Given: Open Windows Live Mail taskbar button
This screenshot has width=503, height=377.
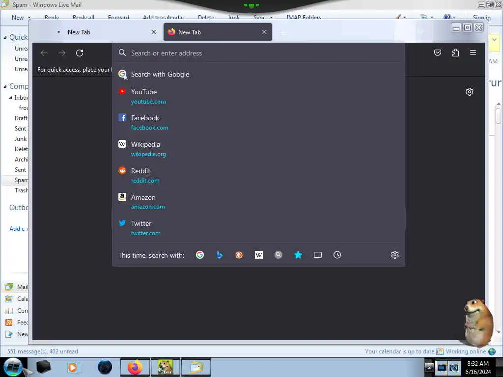Looking at the screenshot, I should (196, 367).
